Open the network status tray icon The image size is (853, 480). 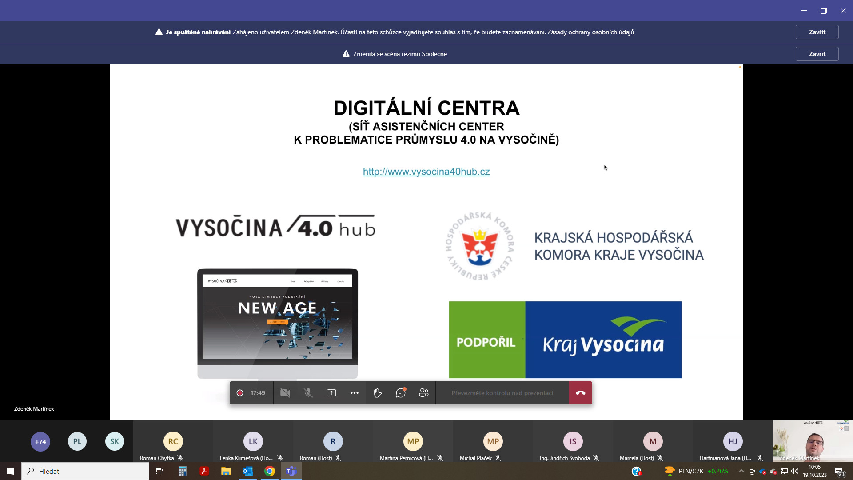tap(784, 471)
